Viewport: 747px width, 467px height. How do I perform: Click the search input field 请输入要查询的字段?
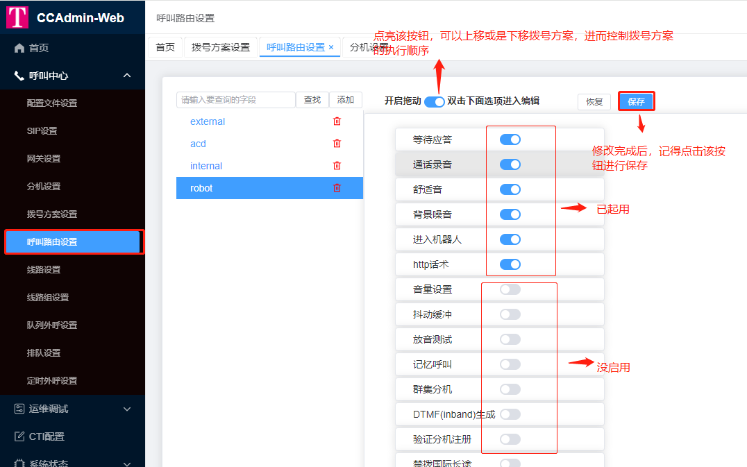click(x=236, y=99)
